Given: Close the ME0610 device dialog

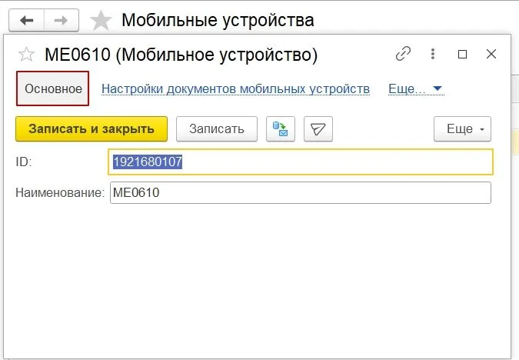Looking at the screenshot, I should click(491, 55).
